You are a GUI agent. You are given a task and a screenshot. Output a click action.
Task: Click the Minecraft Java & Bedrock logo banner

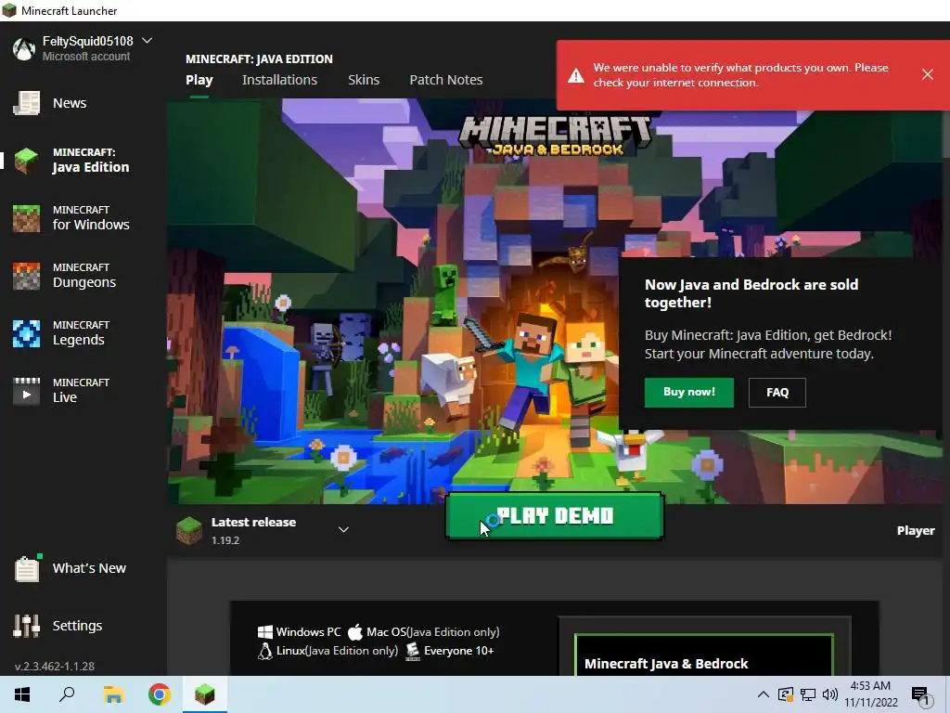pos(555,136)
